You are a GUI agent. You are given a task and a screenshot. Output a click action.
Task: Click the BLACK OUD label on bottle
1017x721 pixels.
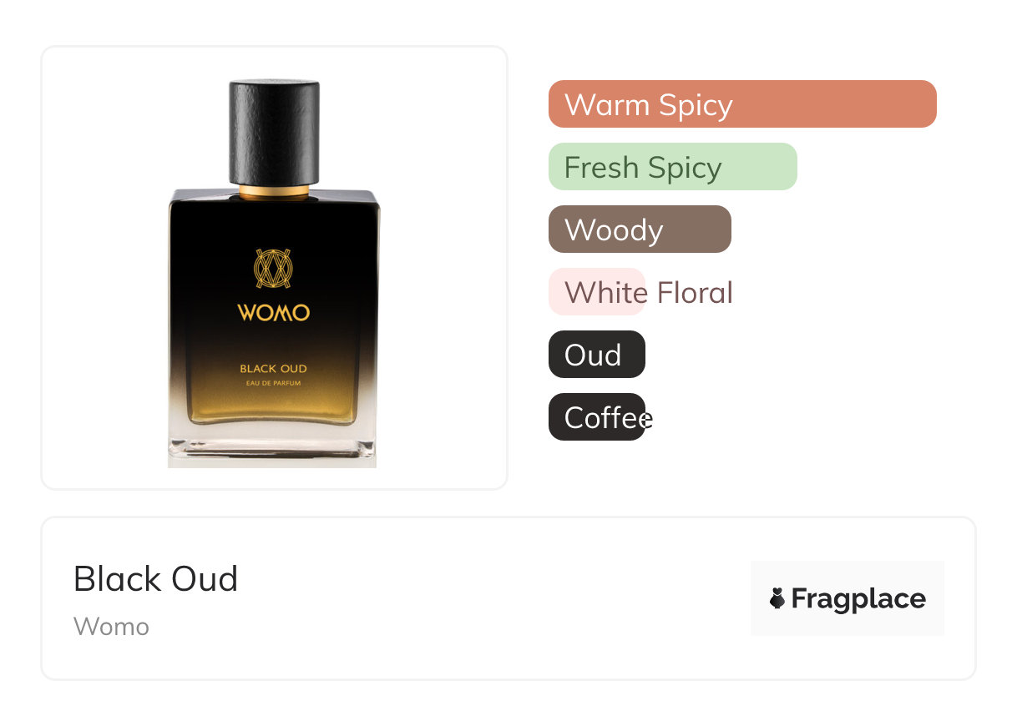coord(273,368)
